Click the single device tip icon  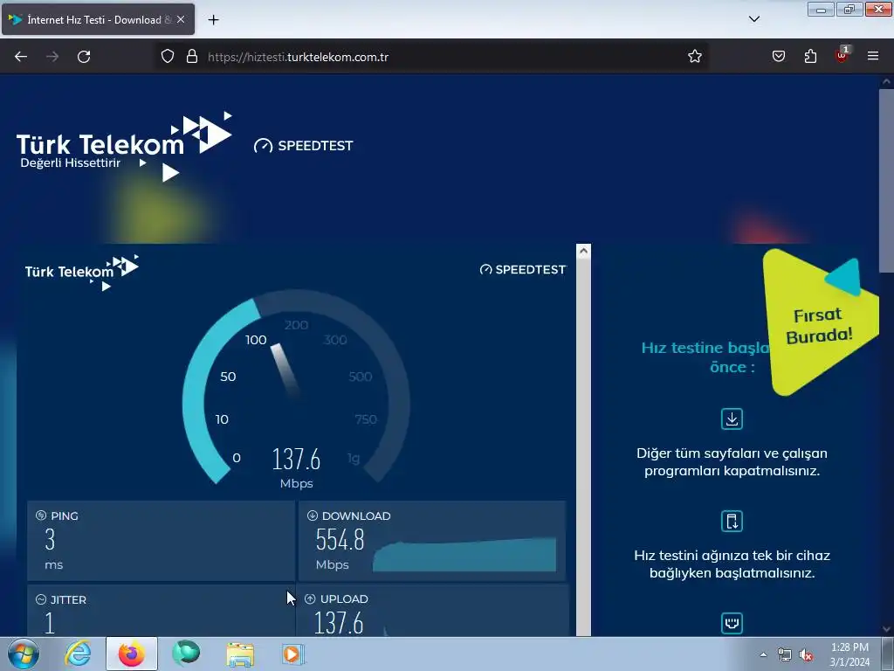tap(732, 522)
